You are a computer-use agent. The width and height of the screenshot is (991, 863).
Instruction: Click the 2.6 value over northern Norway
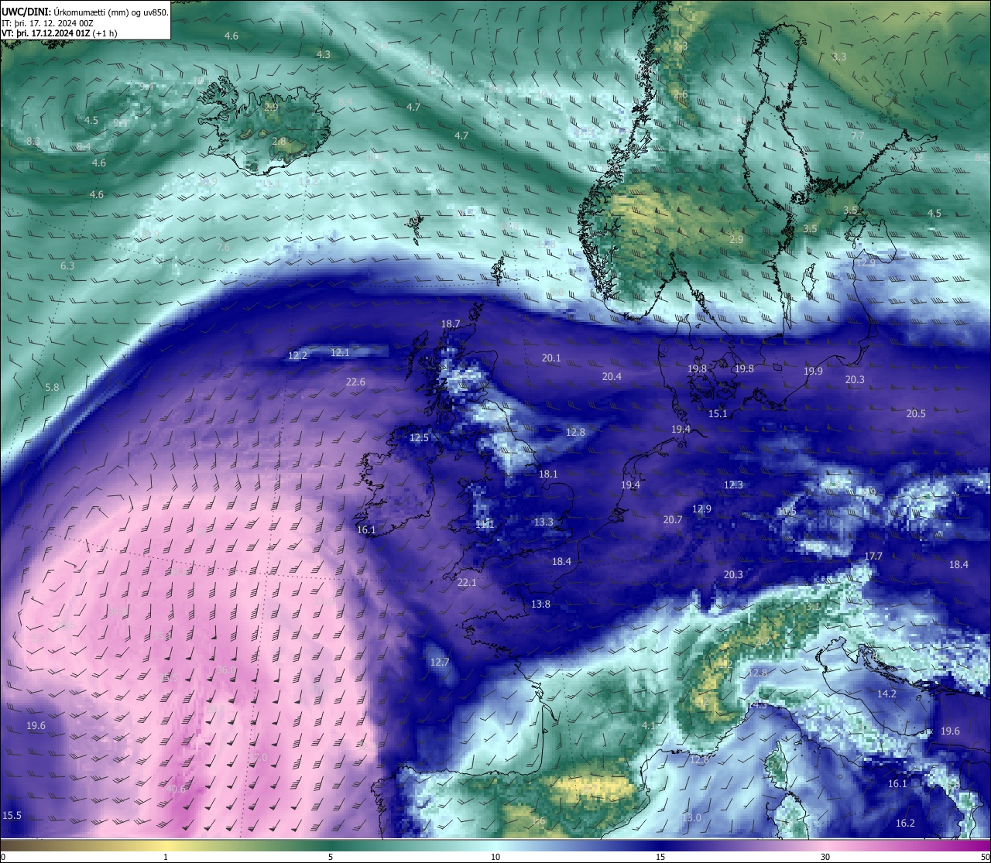click(x=681, y=94)
